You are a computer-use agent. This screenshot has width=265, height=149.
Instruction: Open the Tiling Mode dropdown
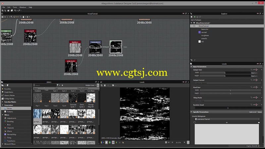[x=228, y=101]
